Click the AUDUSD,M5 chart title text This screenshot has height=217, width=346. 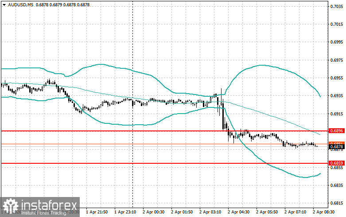tap(20, 4)
